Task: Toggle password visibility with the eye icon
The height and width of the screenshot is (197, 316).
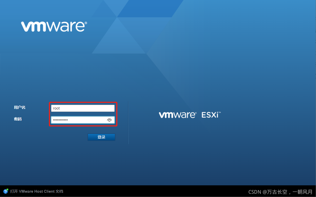Action: click(109, 120)
